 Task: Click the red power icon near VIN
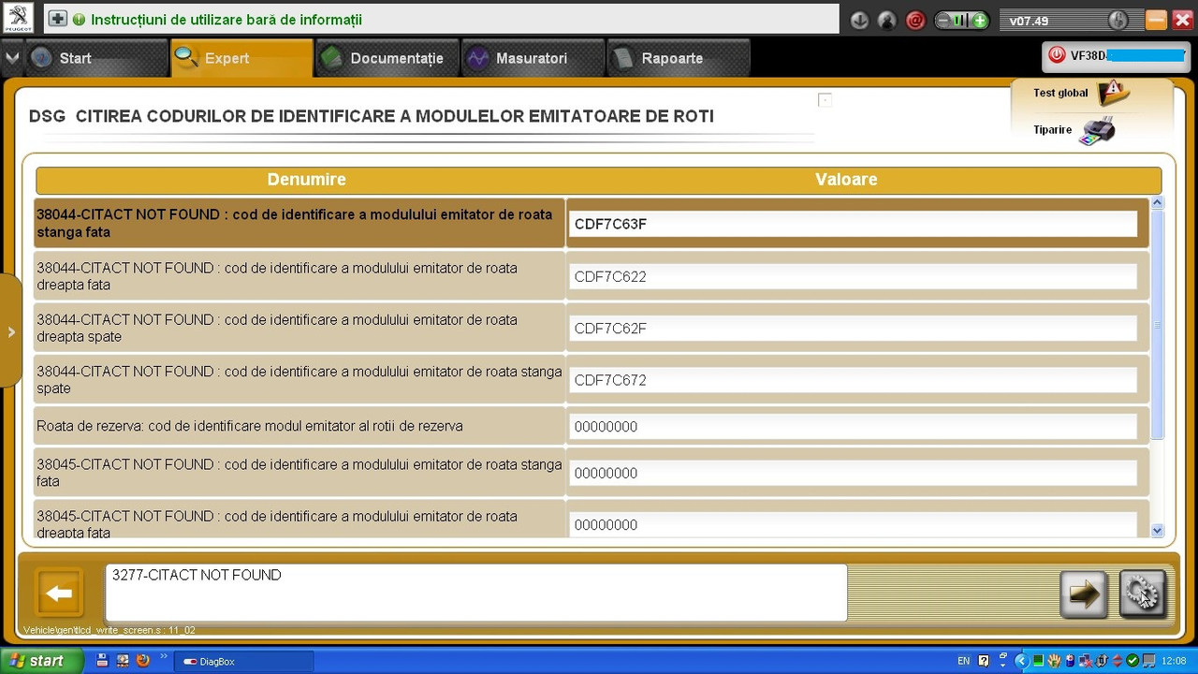[1057, 55]
